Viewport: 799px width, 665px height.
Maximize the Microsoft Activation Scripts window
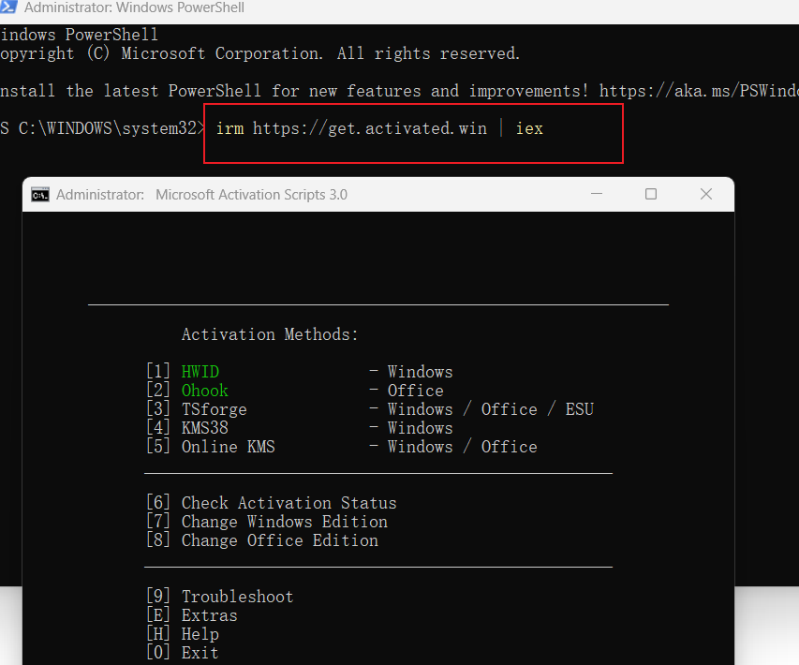pos(651,194)
